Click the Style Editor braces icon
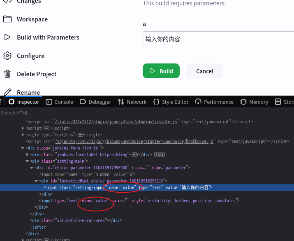Image resolution: width=294 pixels, height=241 pixels. click(156, 102)
